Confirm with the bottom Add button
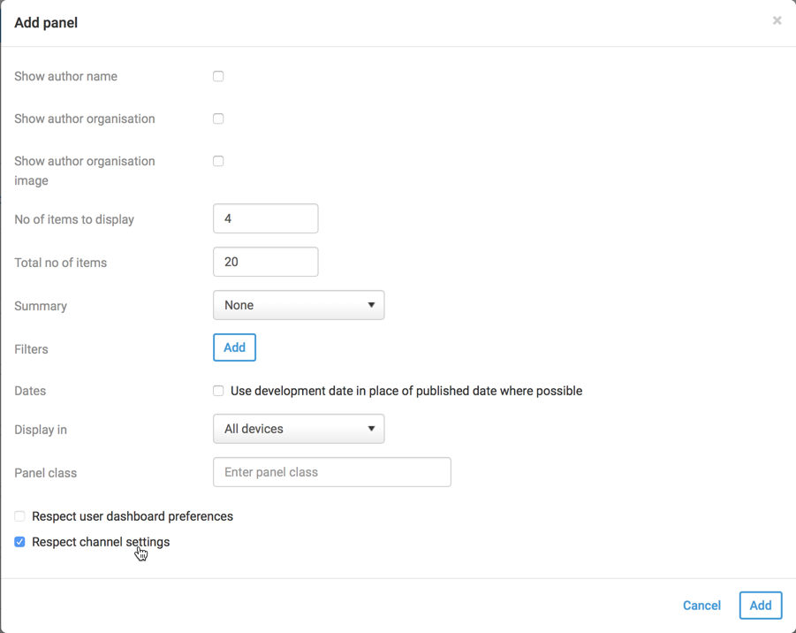This screenshot has width=796, height=633. point(760,606)
